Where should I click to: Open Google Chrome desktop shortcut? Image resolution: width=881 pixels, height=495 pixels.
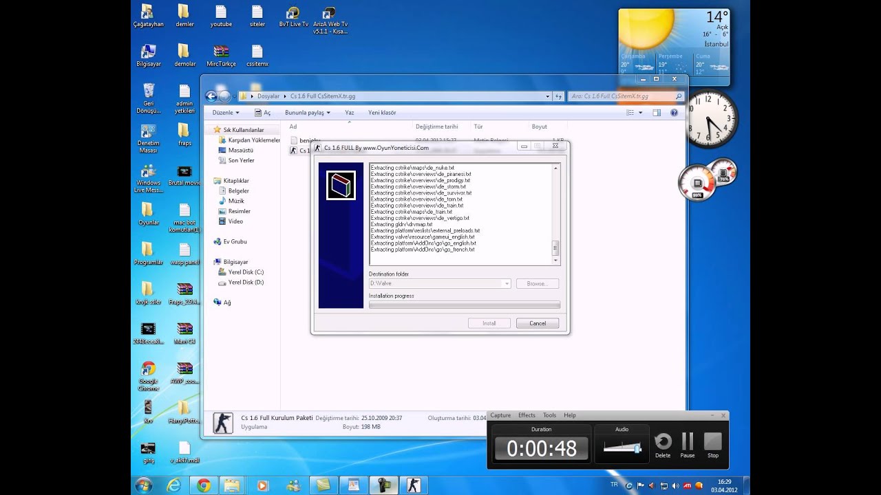[148, 376]
